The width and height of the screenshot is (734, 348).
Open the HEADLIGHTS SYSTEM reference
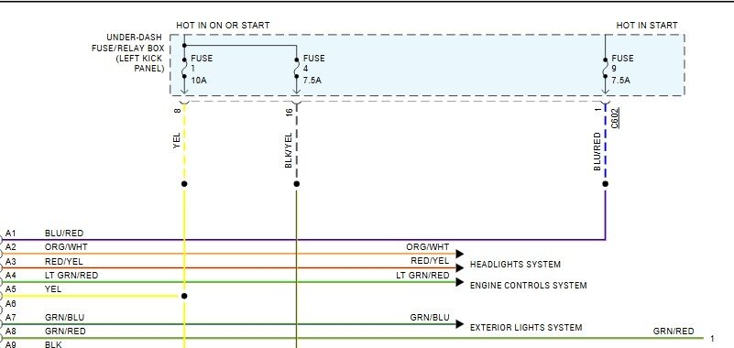click(x=515, y=265)
